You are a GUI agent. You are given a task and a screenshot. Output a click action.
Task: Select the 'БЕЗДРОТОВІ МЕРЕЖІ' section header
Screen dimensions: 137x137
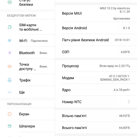[x=22, y=16]
